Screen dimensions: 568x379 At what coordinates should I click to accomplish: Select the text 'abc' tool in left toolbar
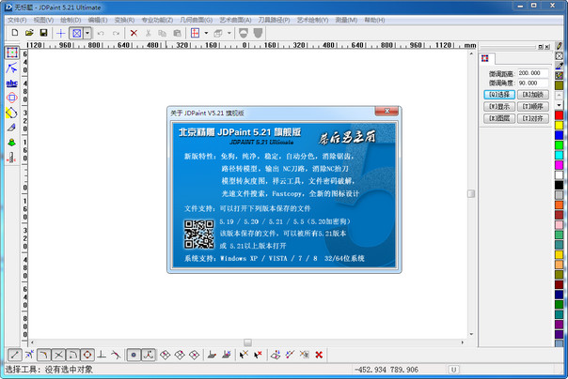[11, 83]
